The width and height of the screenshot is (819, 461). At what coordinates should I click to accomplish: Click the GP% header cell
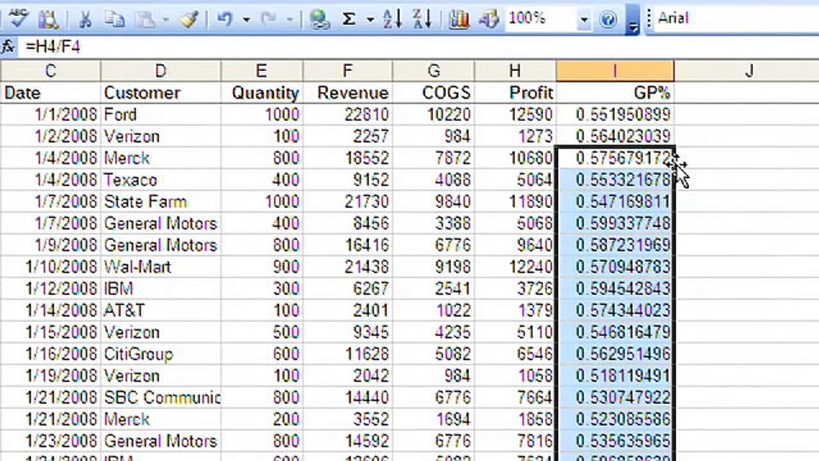point(615,93)
